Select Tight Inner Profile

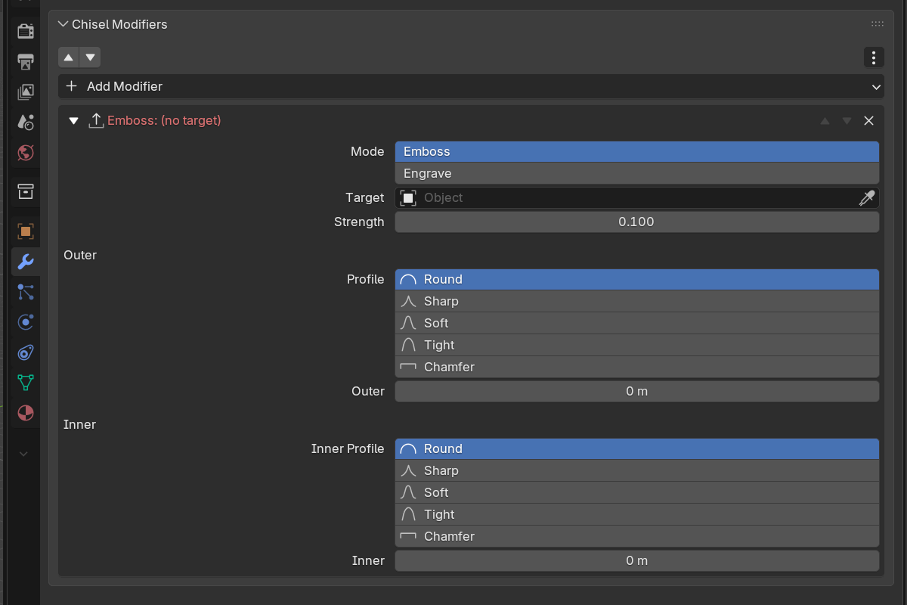637,514
